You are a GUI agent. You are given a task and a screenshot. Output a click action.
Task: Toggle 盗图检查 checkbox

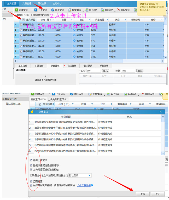pyautogui.click(x=31, y=181)
